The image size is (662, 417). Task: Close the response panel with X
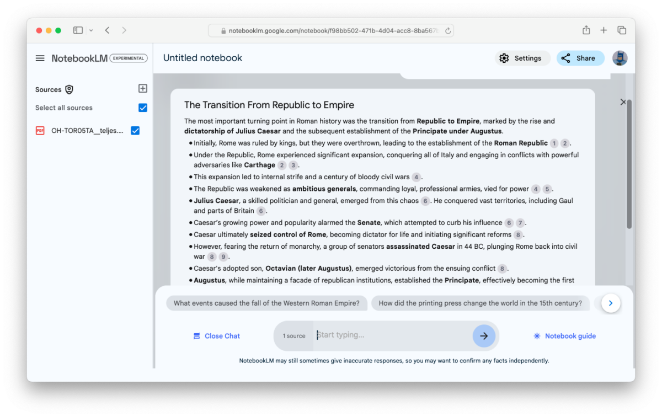coord(623,102)
